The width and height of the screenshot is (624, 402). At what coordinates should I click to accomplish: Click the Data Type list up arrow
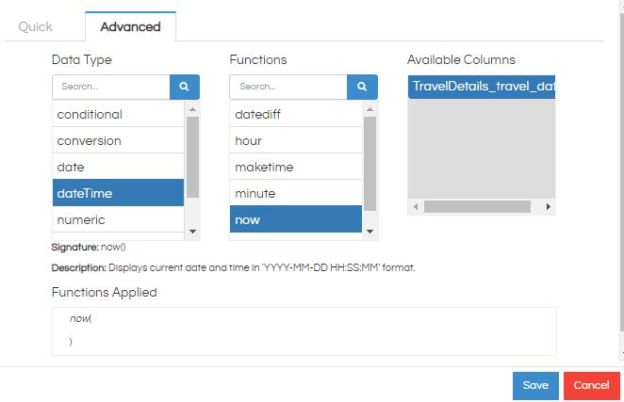pyautogui.click(x=192, y=109)
